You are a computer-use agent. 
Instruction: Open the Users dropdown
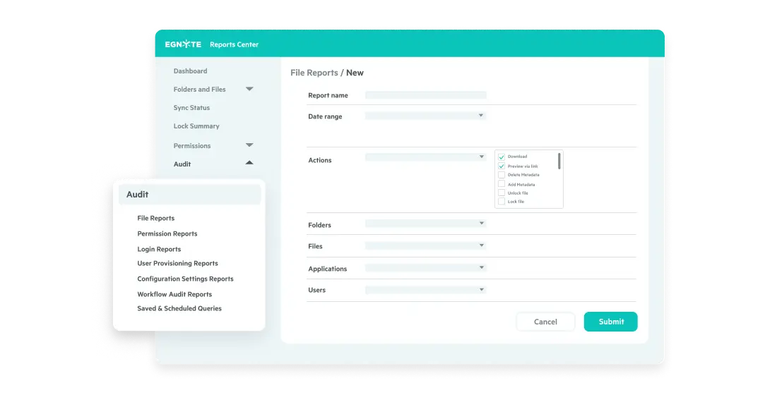pos(426,290)
